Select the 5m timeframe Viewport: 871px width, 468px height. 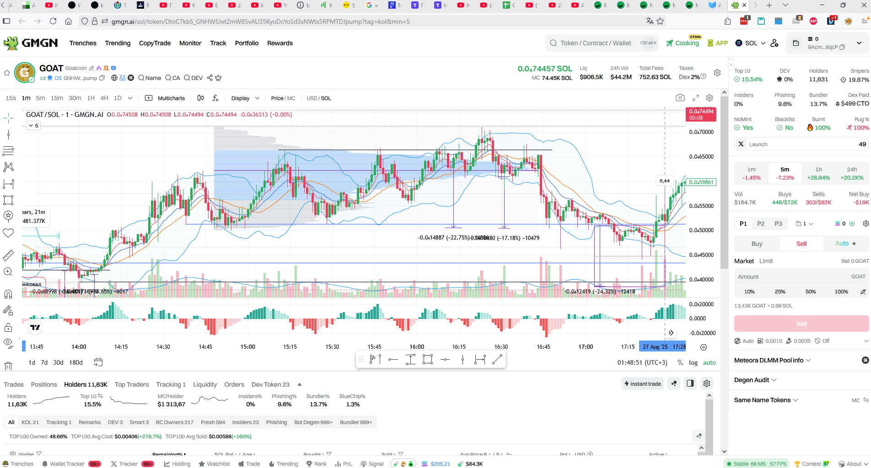pos(40,98)
